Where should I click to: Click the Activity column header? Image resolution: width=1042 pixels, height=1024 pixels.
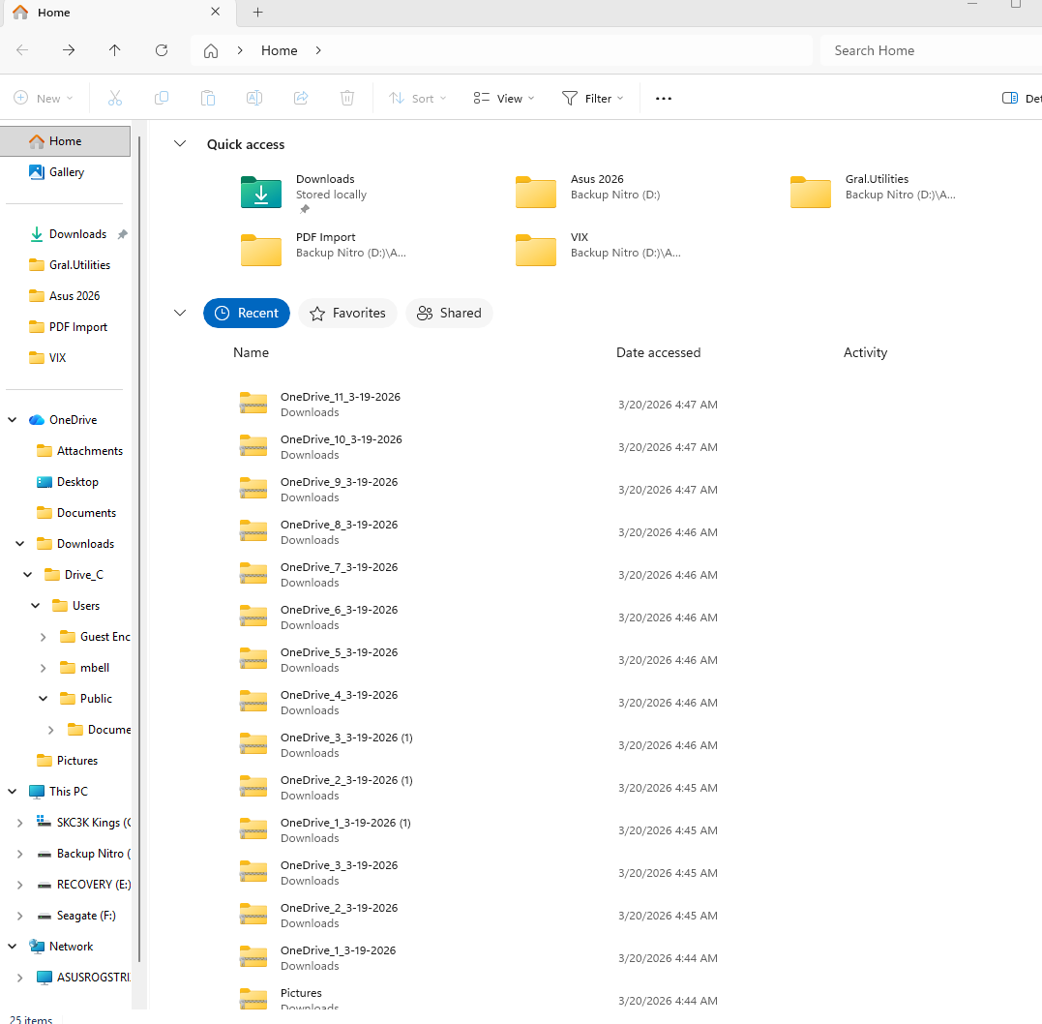(865, 353)
